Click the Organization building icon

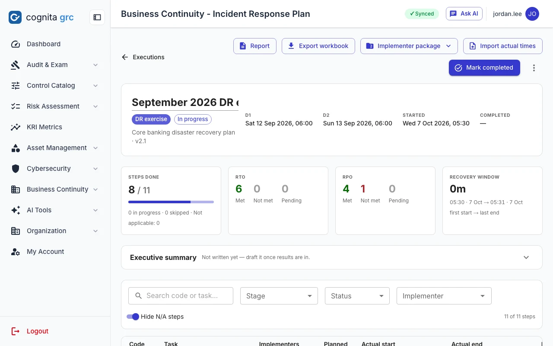16,231
